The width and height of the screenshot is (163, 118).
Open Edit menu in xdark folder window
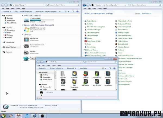pos(43,65)
